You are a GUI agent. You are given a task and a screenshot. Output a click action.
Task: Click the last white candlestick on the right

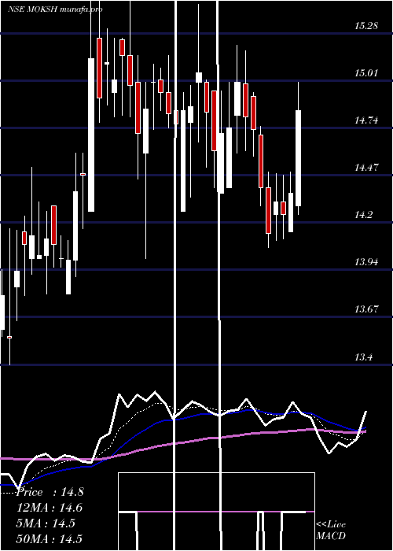(x=298, y=158)
